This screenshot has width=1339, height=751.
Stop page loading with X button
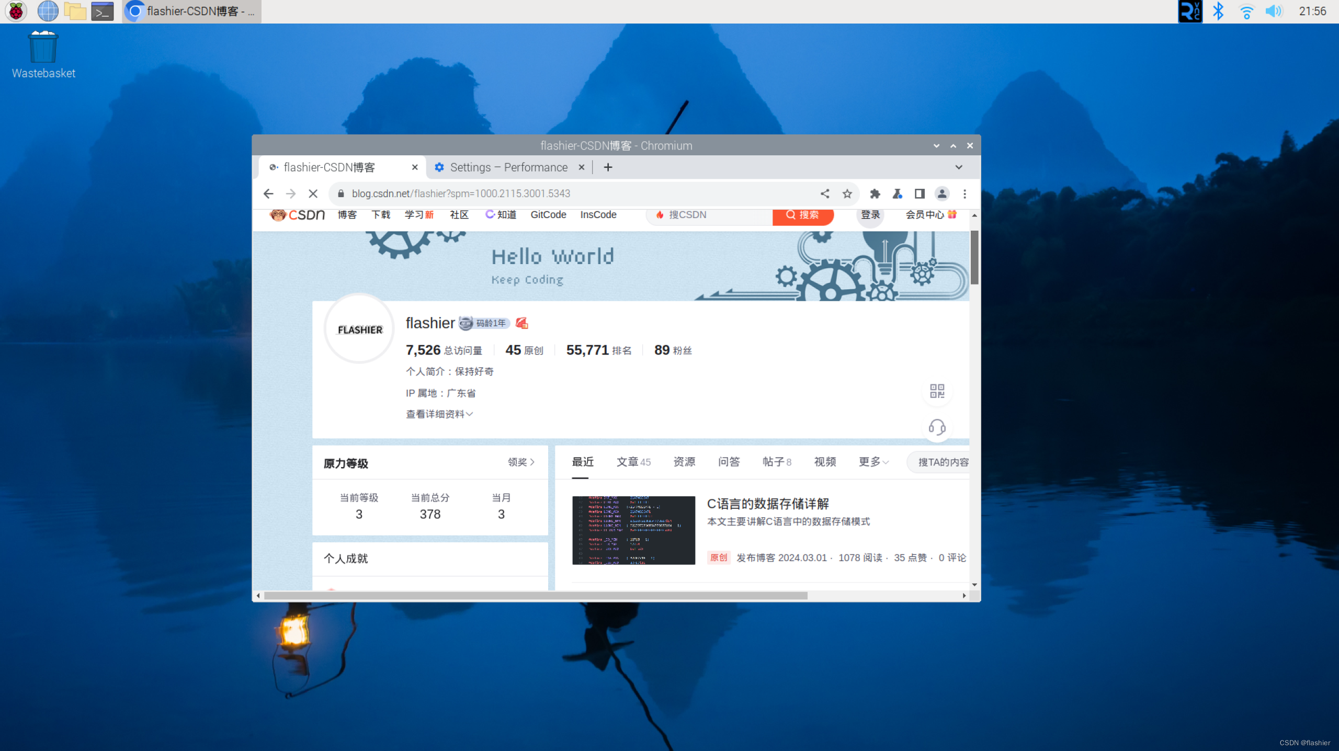313,194
